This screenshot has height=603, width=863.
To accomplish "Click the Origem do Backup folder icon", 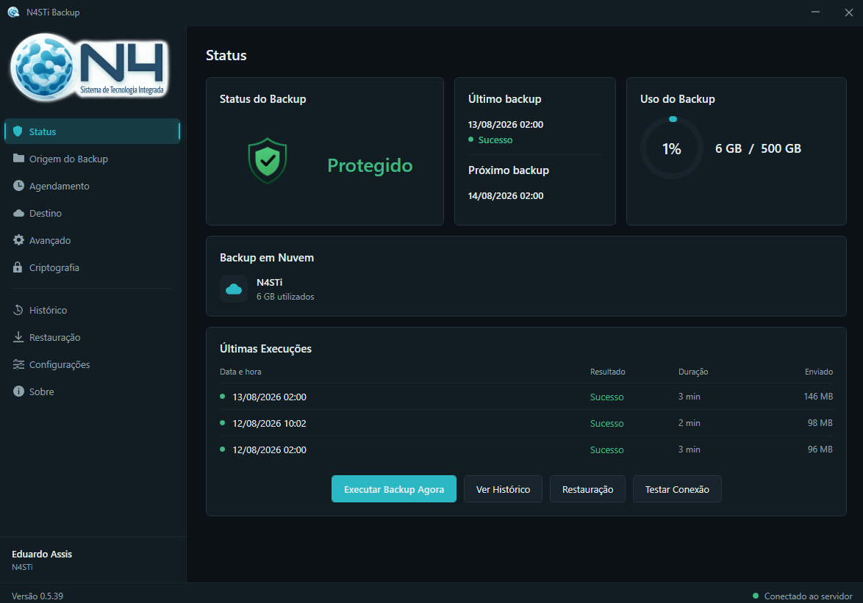I will (x=18, y=159).
